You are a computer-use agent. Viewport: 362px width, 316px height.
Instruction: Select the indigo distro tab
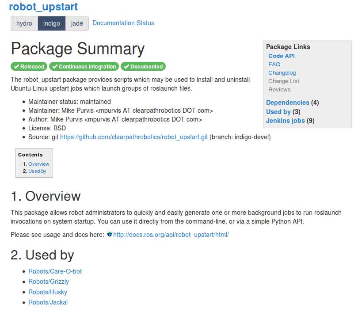pyautogui.click(x=52, y=23)
